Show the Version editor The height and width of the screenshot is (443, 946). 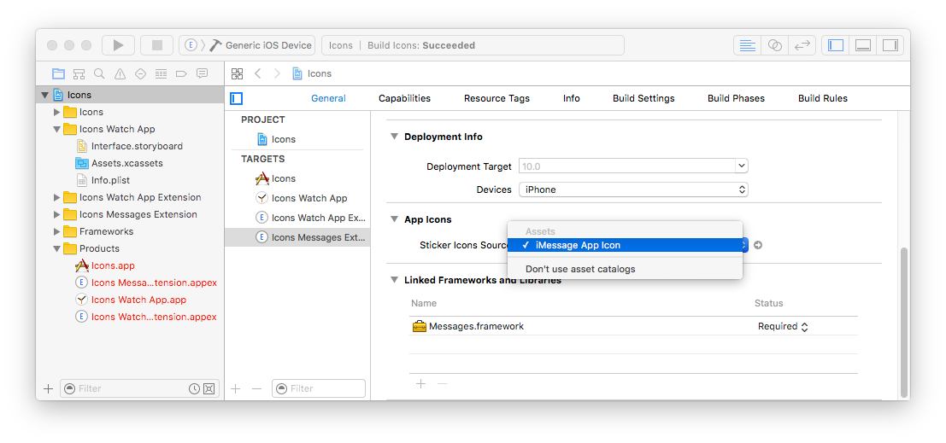[802, 45]
